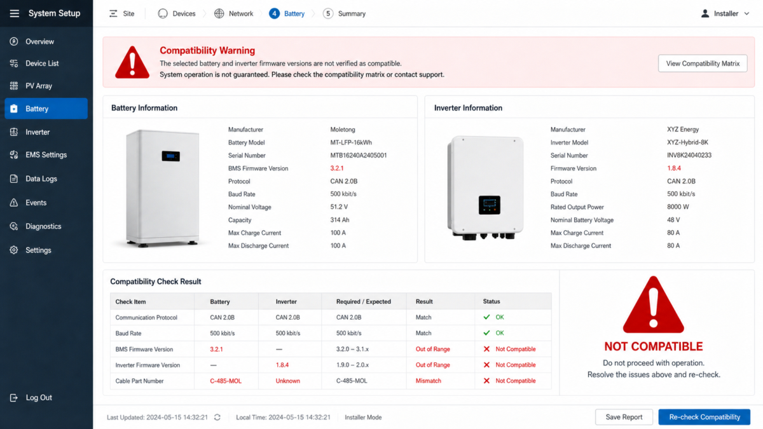Viewport: 763px width, 429px height.
Task: Click the red X in BMS Firmware row
Action: click(x=486, y=349)
